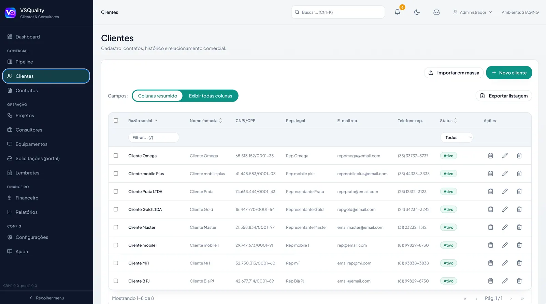The width and height of the screenshot is (546, 304).
Task: Open clipboard icon for Cliente Master
Action: pyautogui.click(x=491, y=227)
